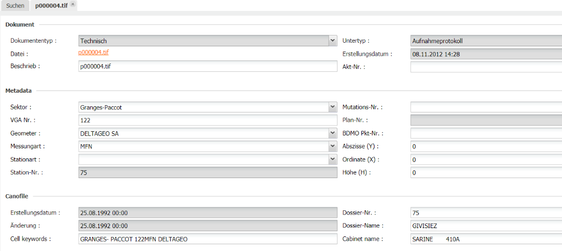Click the Untertyp Aufnahmeprotokoll combo box
This screenshot has width=562, height=251.
point(486,41)
